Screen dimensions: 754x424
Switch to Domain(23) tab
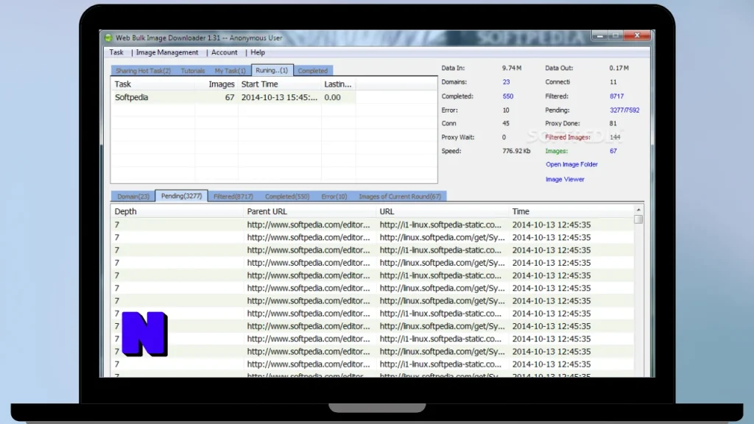tap(133, 197)
